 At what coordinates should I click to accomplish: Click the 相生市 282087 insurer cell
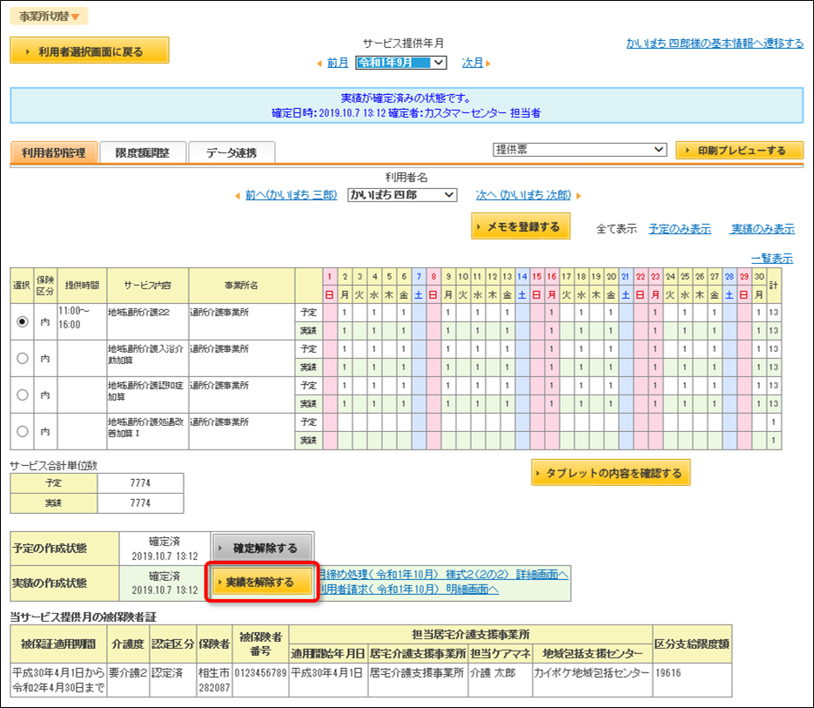click(214, 680)
